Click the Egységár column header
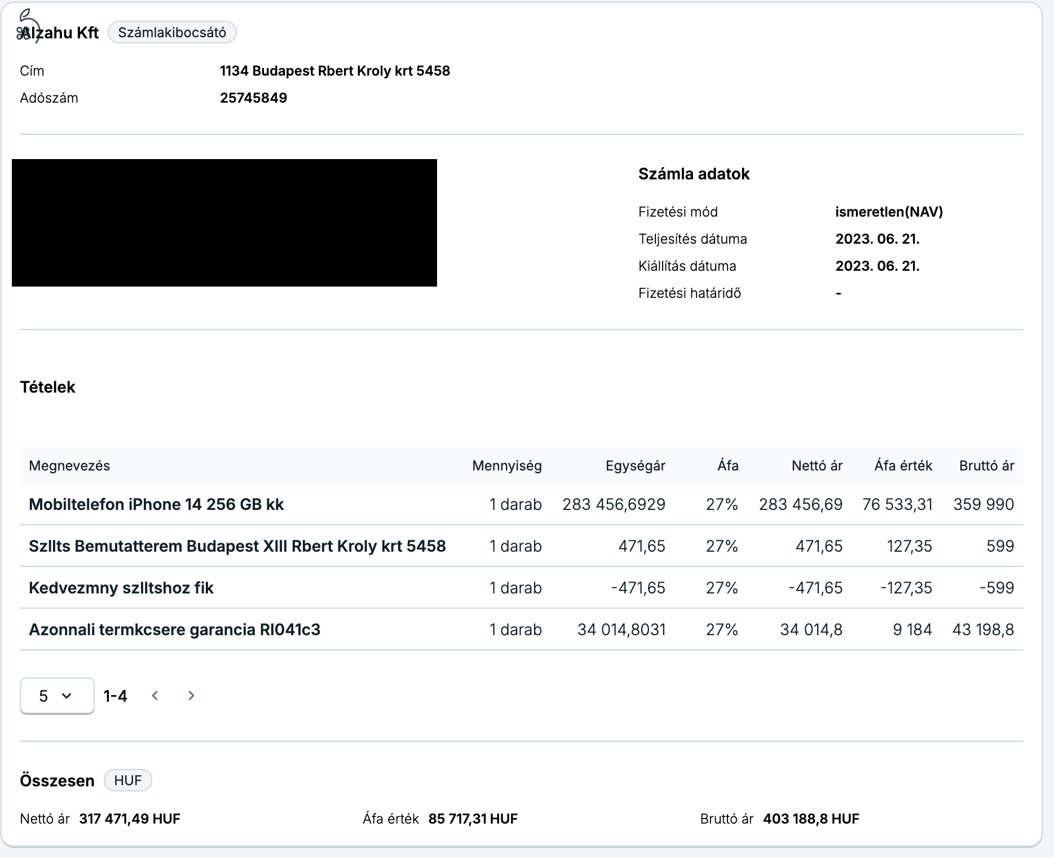This screenshot has width=1054, height=858. coord(636,465)
